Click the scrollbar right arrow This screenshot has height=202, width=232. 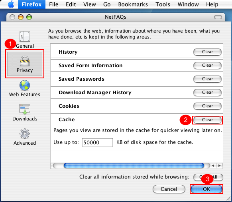(220, 166)
